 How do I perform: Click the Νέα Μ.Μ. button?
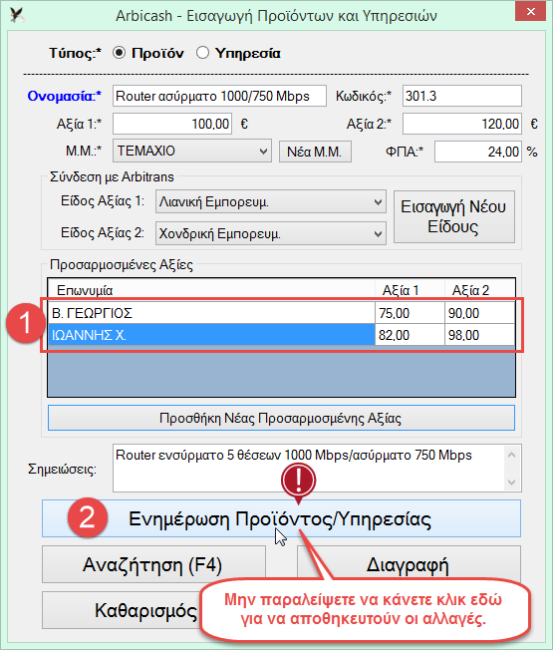pos(315,152)
